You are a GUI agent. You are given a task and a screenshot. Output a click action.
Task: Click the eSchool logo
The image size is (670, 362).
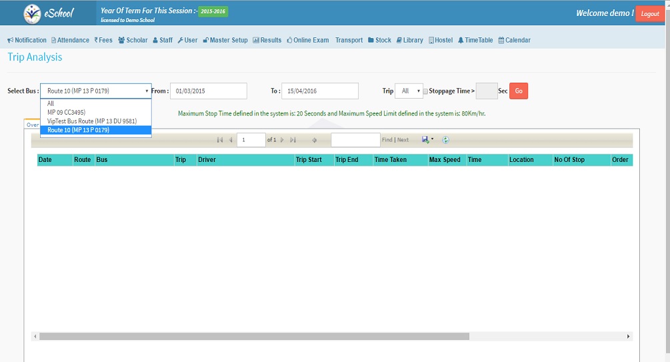(x=49, y=13)
